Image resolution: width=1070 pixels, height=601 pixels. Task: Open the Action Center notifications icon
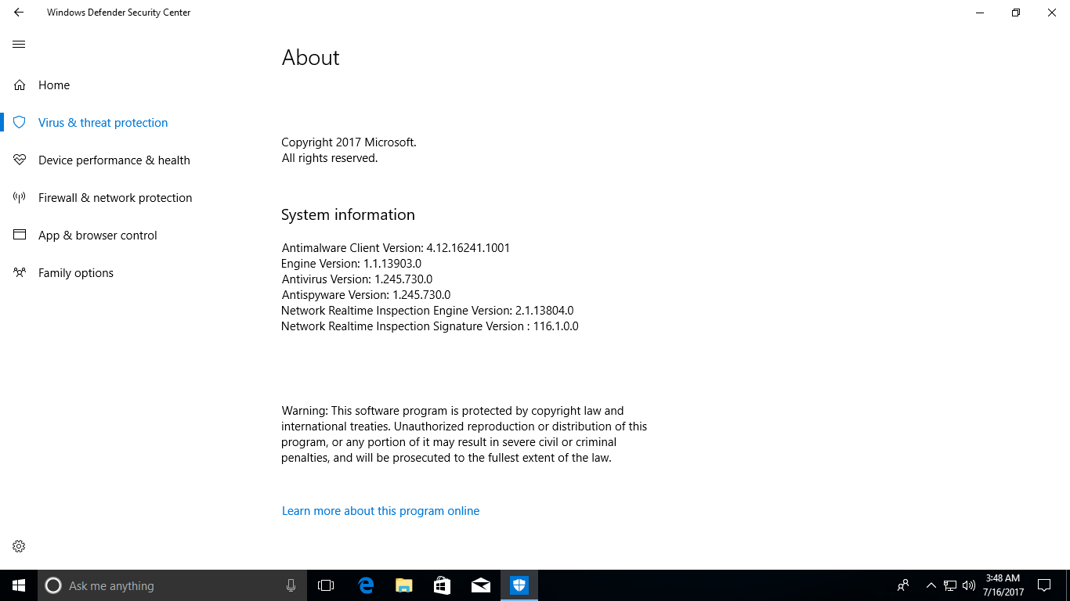1044,585
